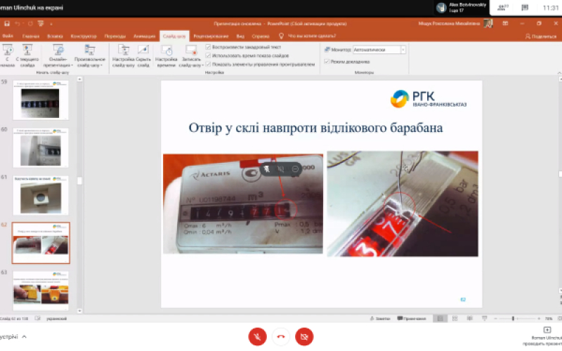
Task: Click the Поделиться share button
Action: pyautogui.click(x=541, y=37)
